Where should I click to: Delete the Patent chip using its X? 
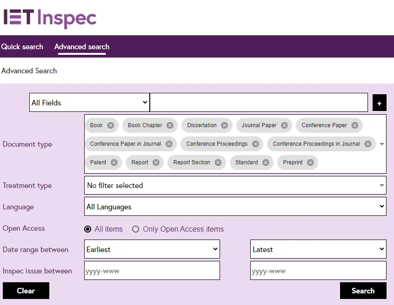pyautogui.click(x=114, y=162)
